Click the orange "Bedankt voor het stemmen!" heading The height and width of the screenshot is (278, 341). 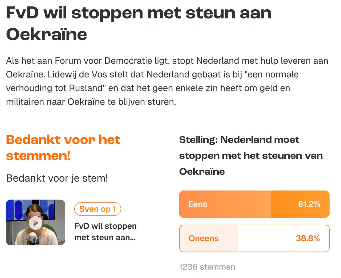(63, 148)
